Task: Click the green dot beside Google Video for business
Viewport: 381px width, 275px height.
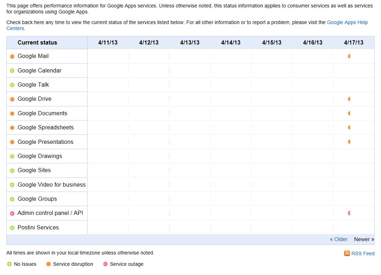Action: (12, 185)
